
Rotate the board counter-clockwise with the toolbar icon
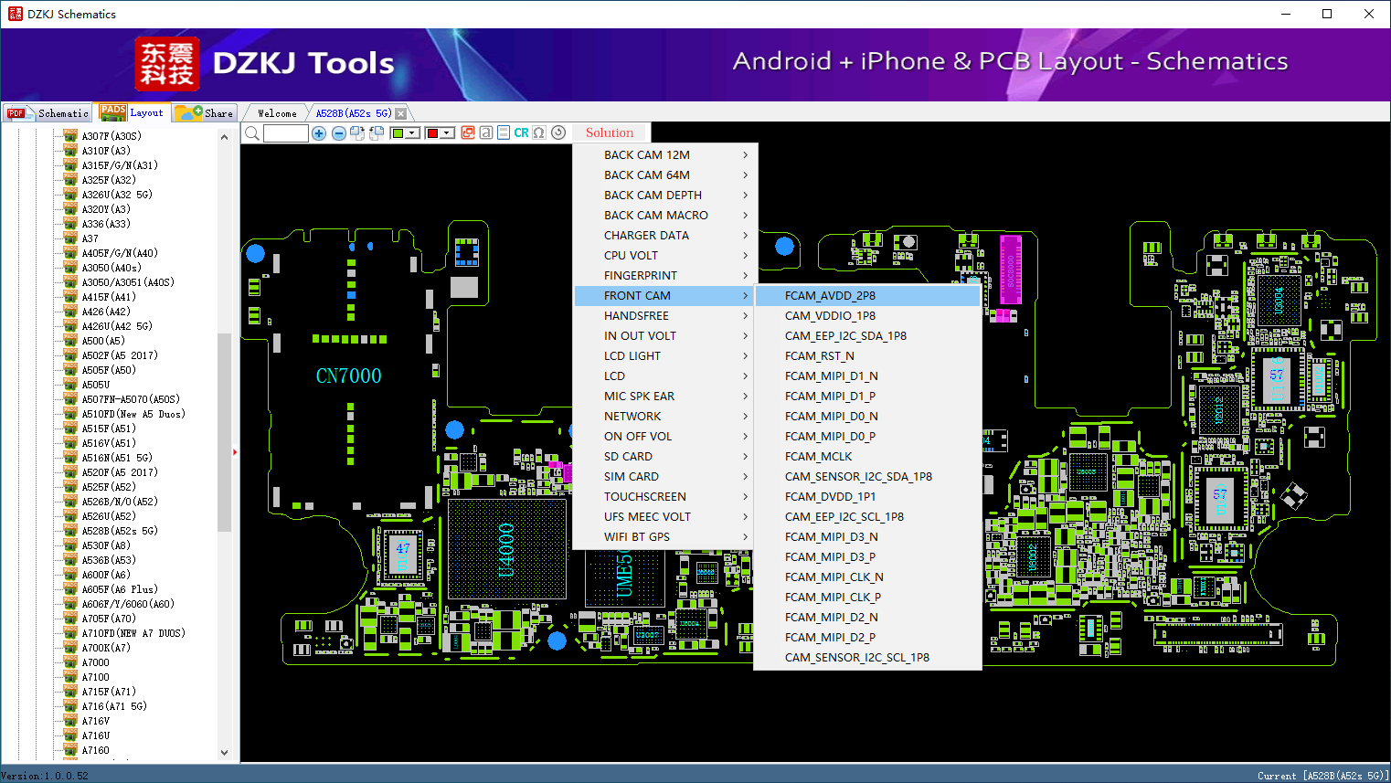tap(376, 133)
